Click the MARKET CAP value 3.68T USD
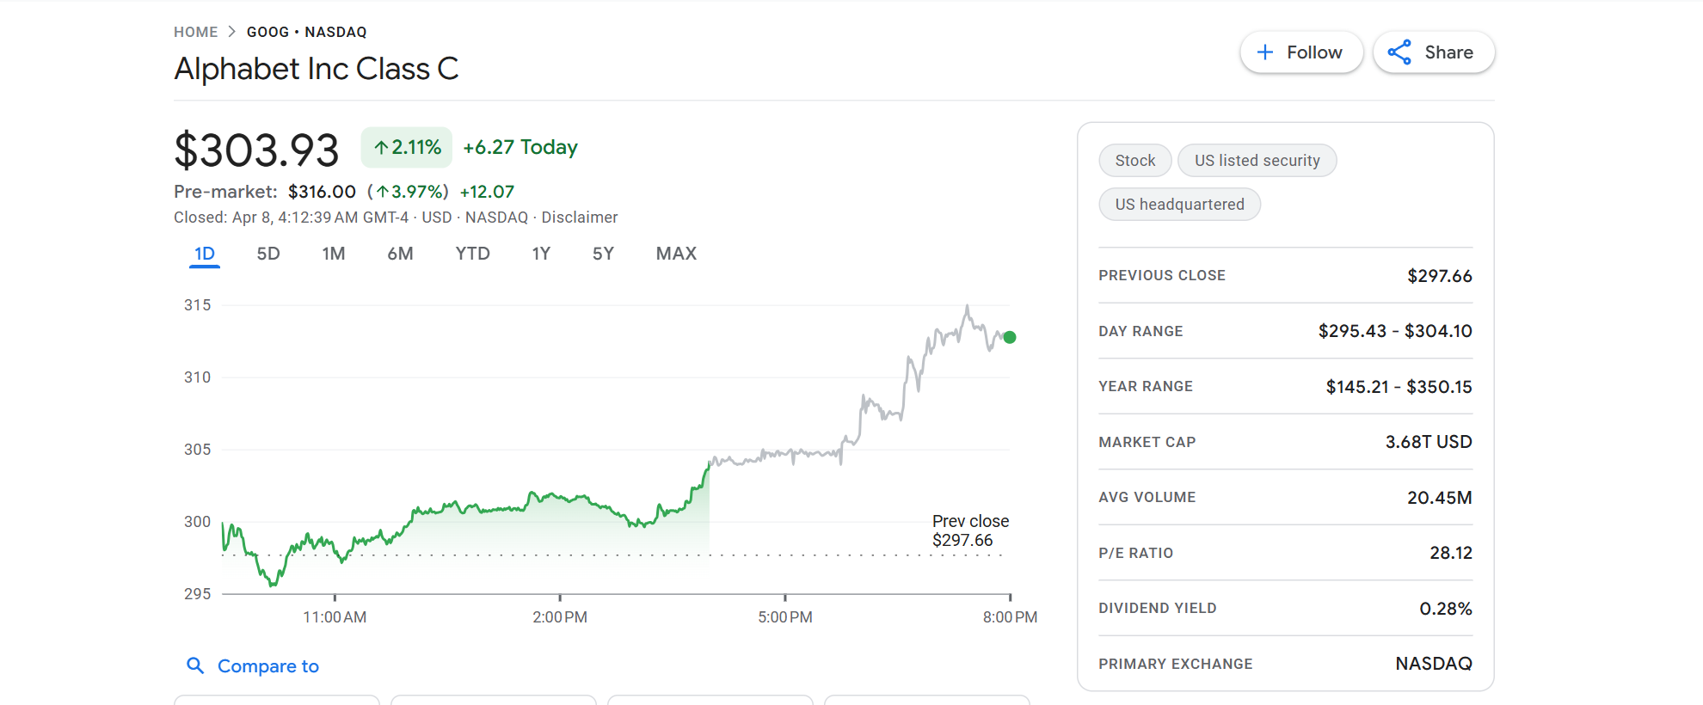 1429,442
